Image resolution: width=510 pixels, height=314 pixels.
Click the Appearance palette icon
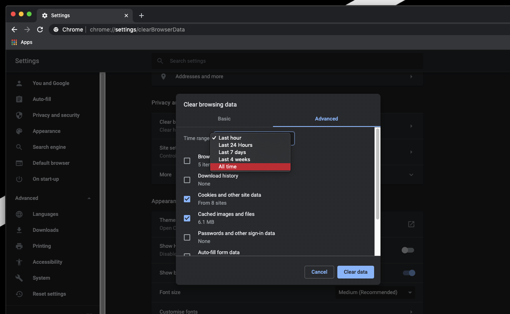[19, 131]
